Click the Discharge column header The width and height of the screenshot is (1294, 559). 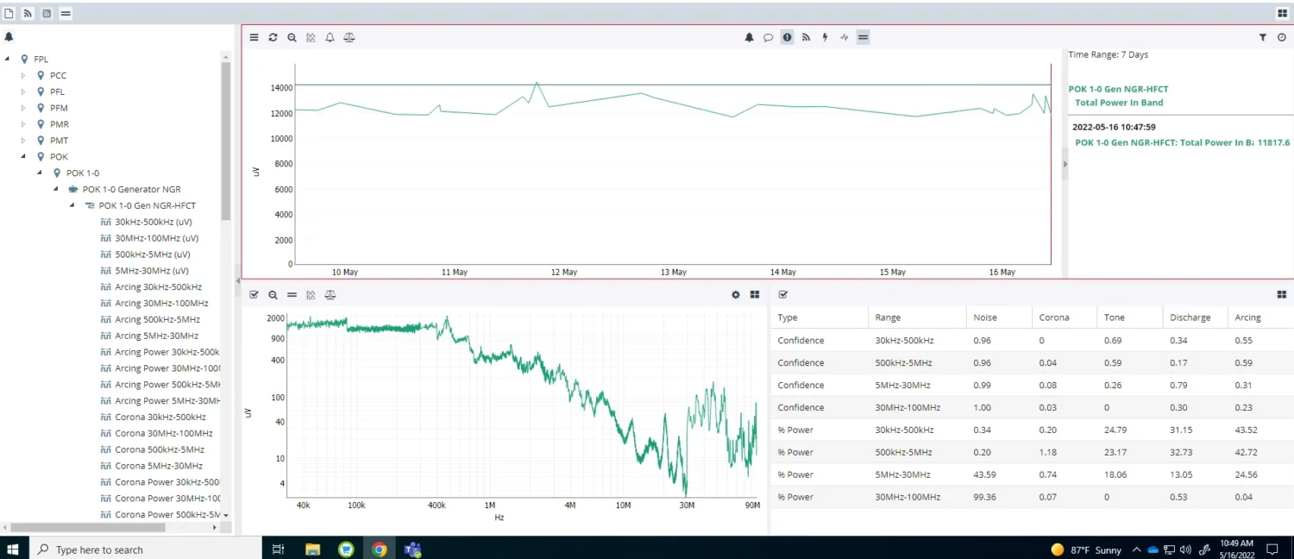click(1190, 317)
